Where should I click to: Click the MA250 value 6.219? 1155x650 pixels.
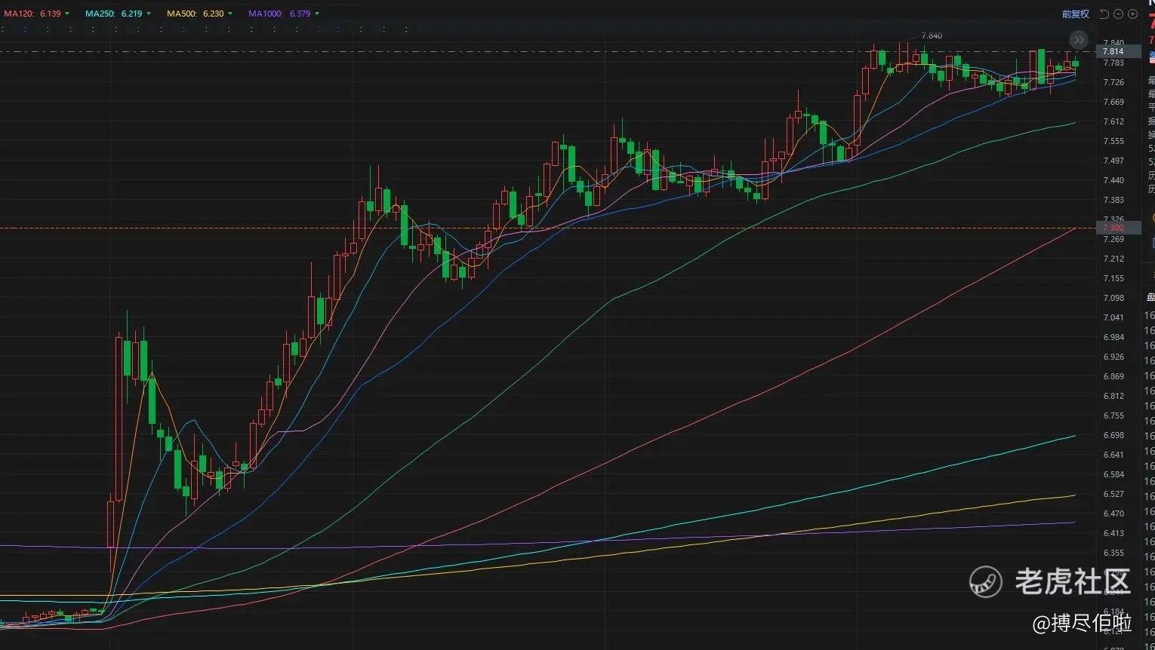[131, 14]
